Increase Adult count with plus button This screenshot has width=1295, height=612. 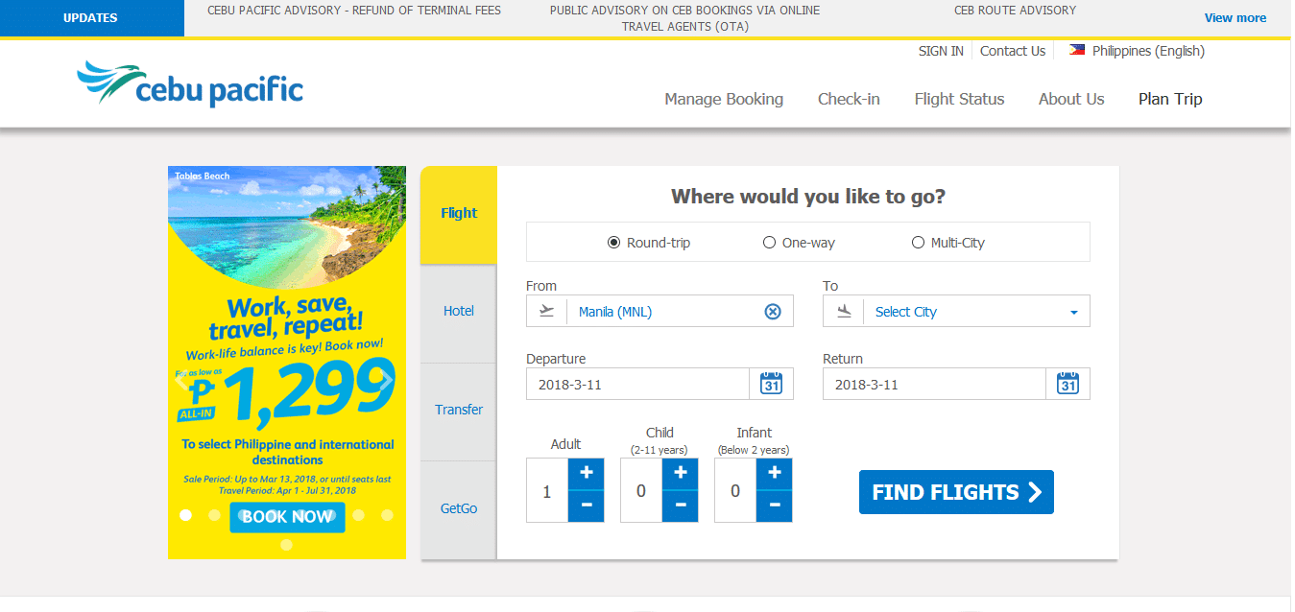587,473
